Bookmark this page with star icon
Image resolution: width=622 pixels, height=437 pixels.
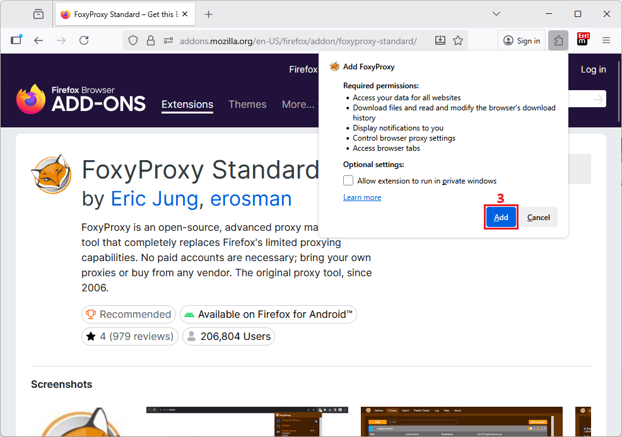tap(458, 40)
